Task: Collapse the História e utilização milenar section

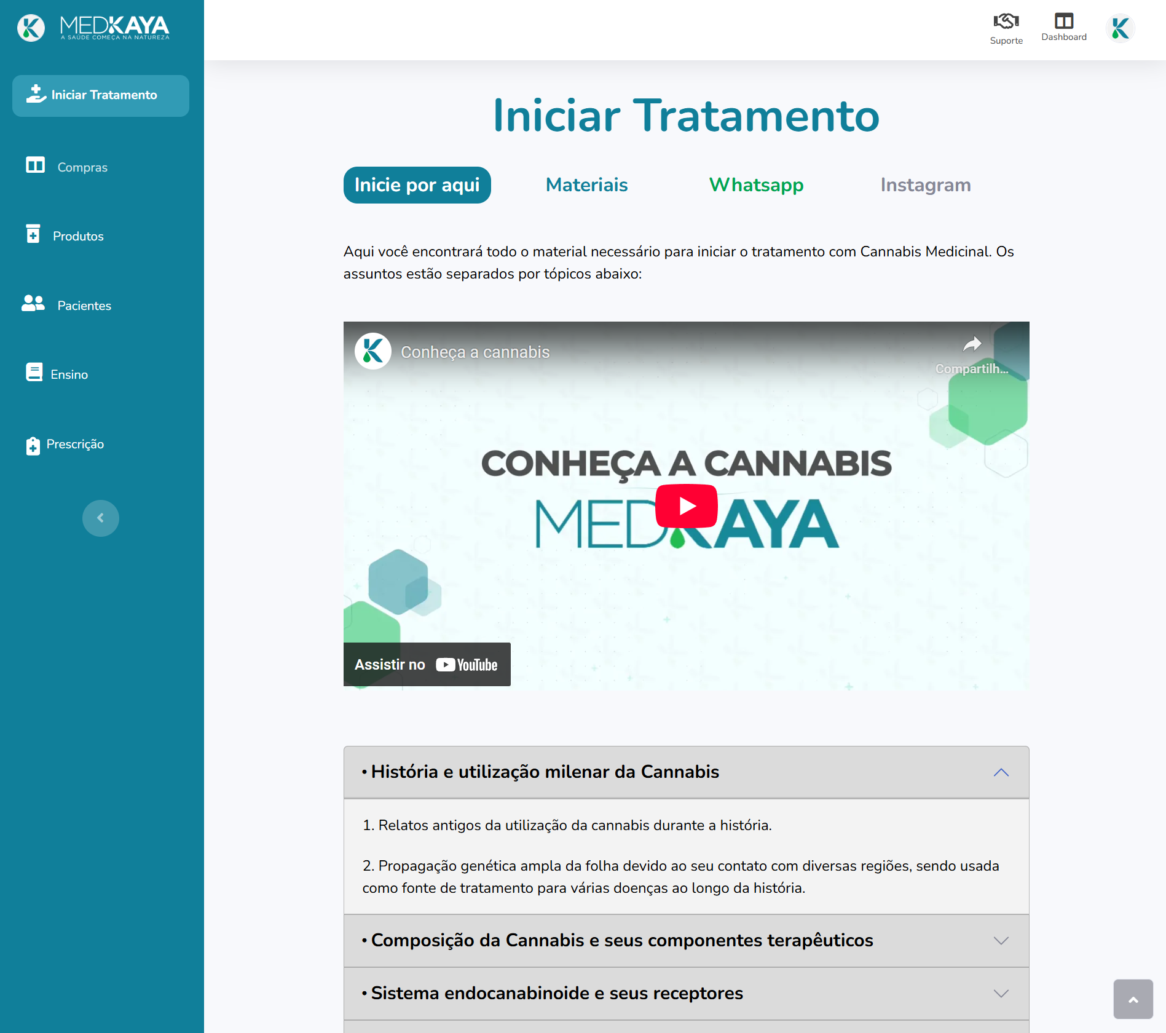Action: [687, 772]
